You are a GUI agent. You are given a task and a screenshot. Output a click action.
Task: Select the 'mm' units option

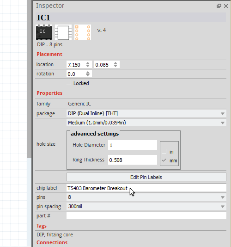(164, 161)
